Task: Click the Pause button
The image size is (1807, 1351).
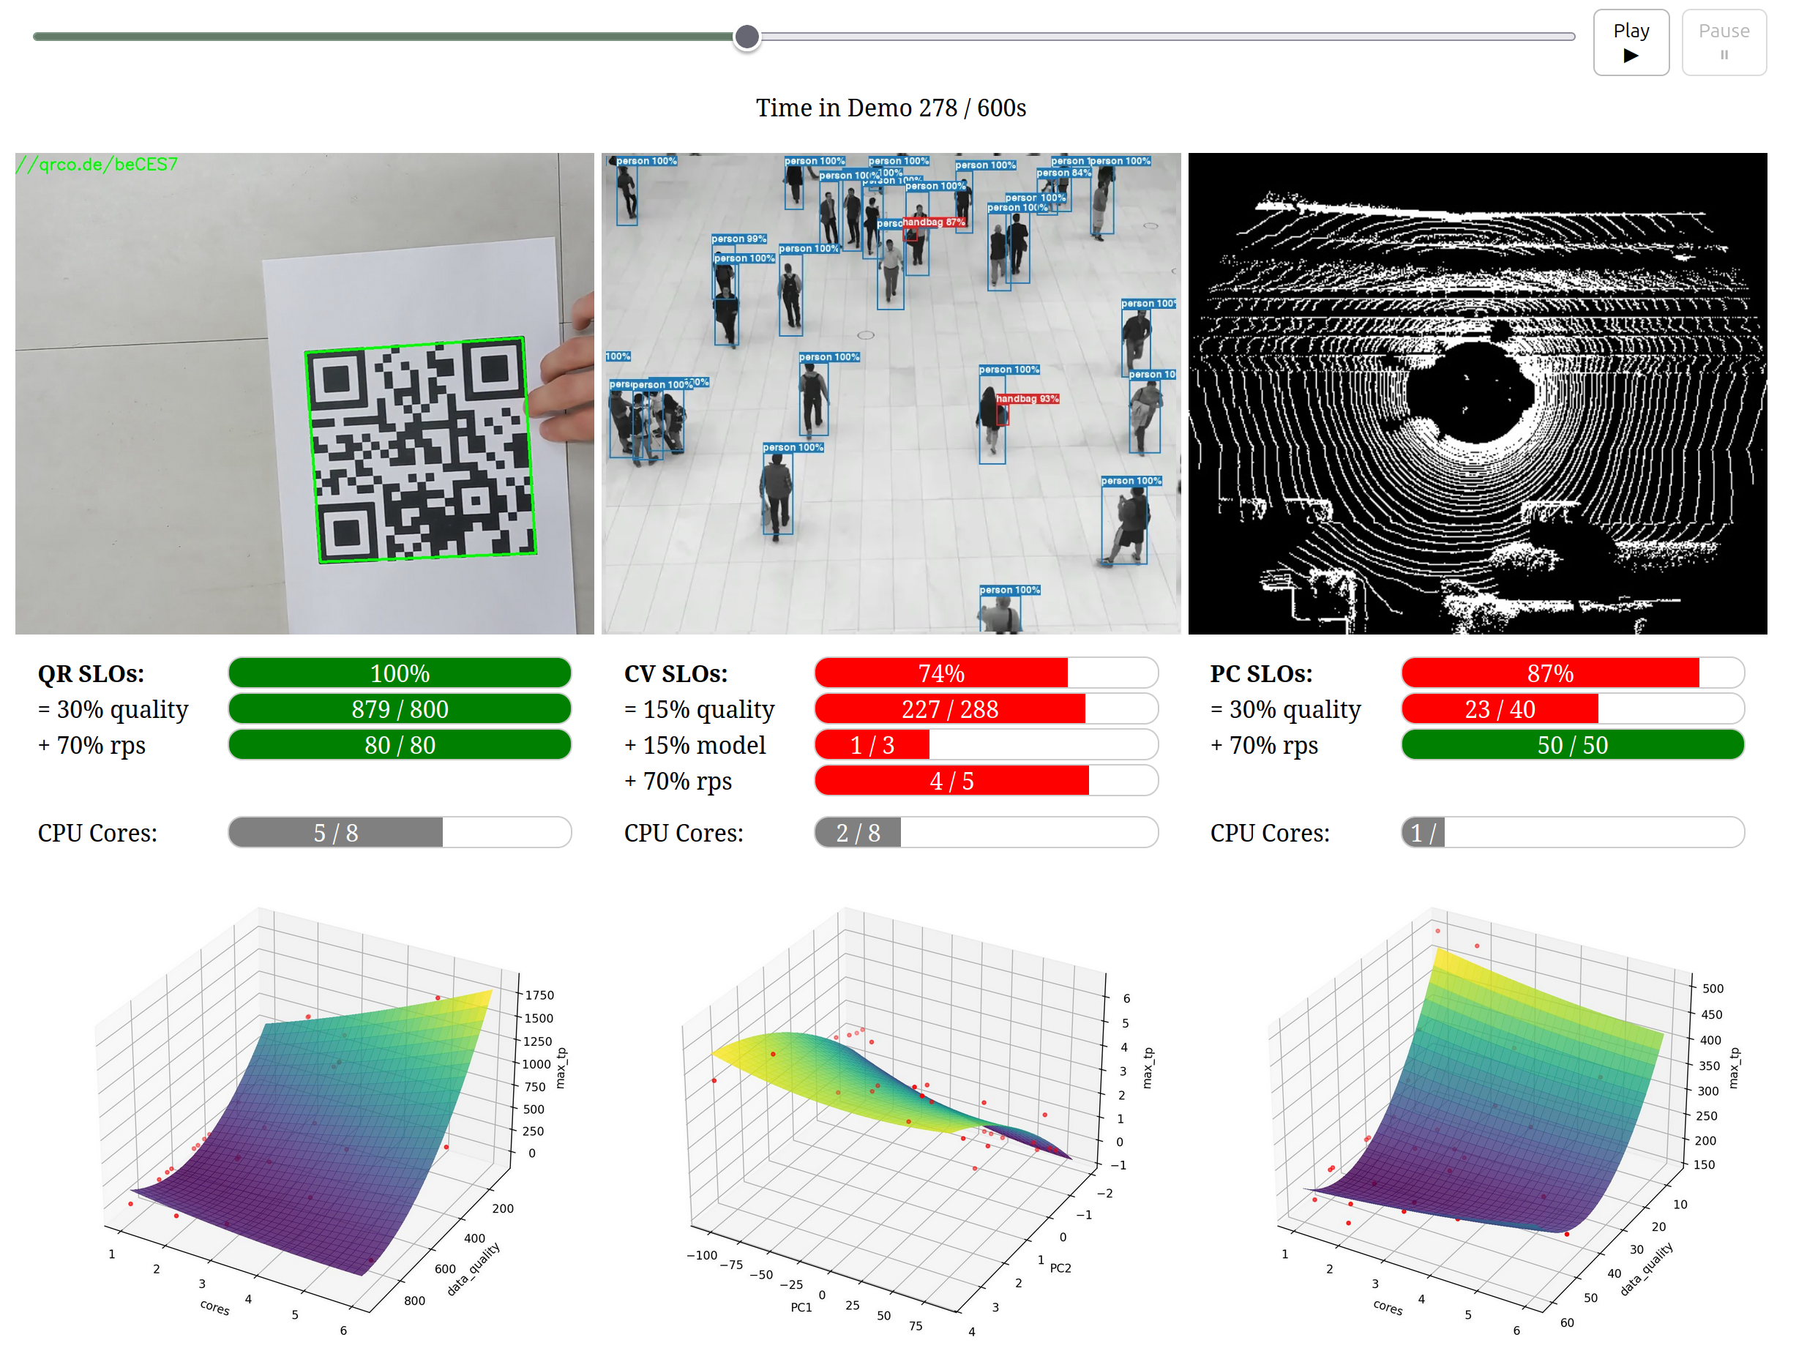Action: tap(1723, 42)
